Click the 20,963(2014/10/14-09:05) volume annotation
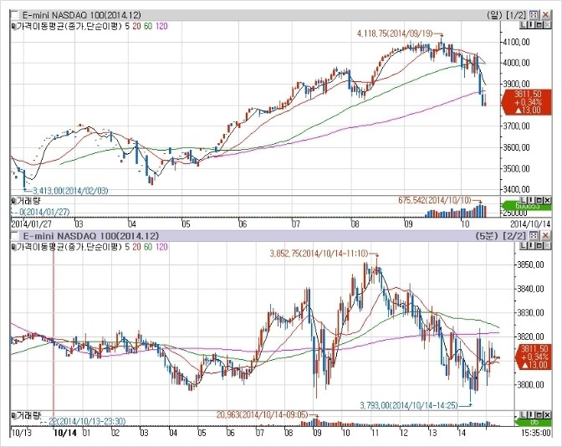Image resolution: width=562 pixels, height=447 pixels. click(262, 414)
